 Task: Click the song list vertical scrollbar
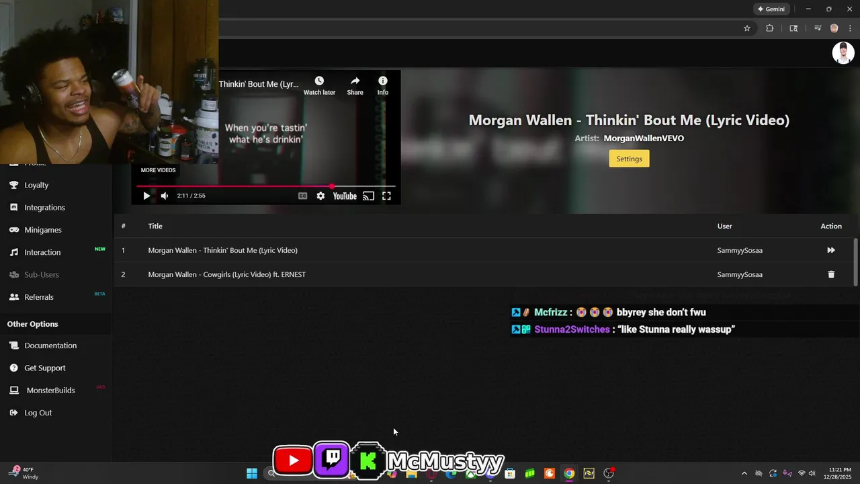click(x=855, y=262)
